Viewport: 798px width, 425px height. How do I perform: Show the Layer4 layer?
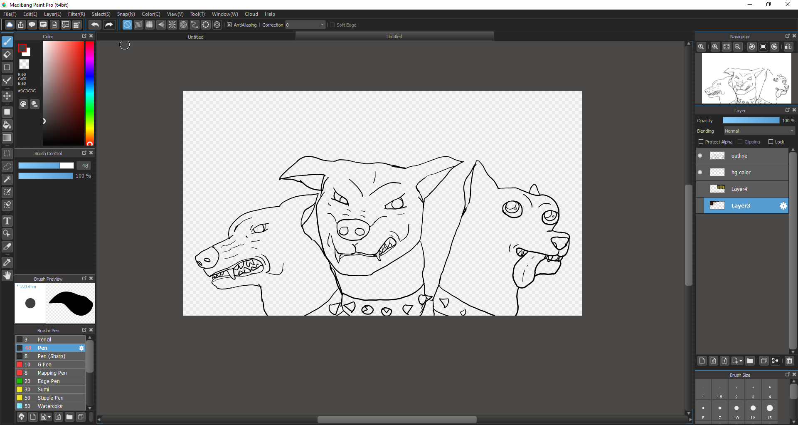[700, 189]
